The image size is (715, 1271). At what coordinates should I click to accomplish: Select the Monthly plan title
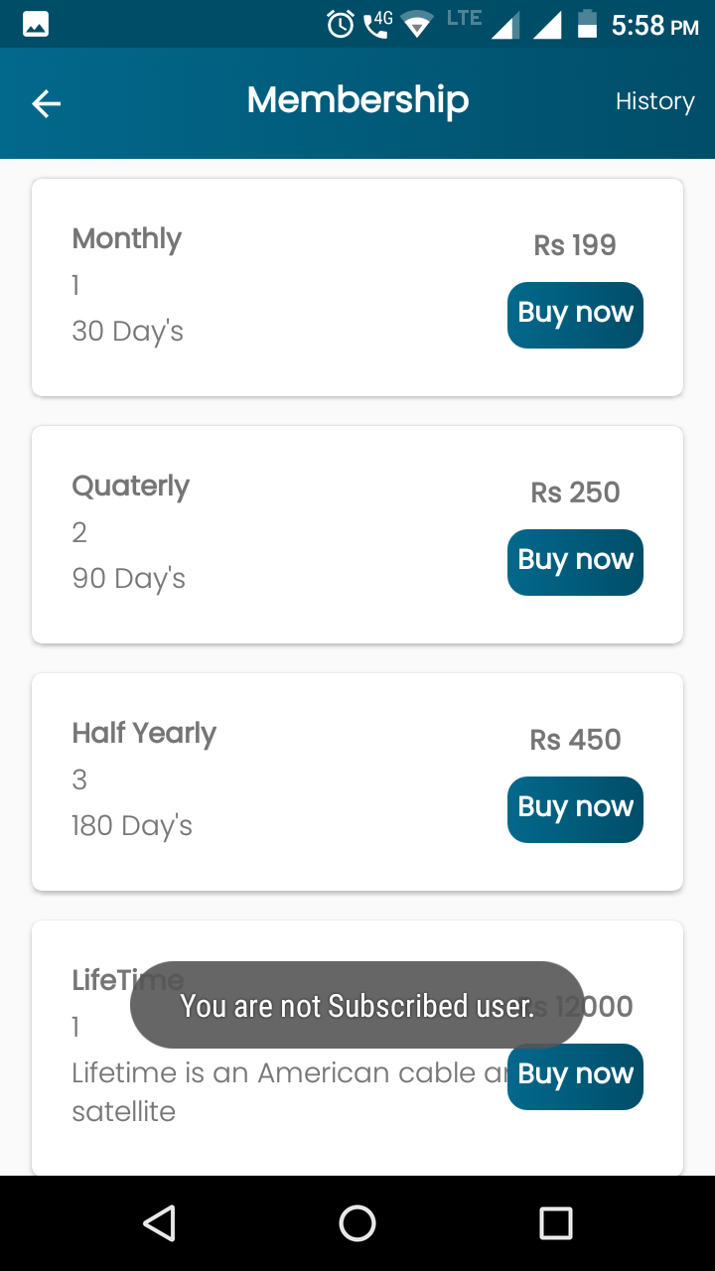[127, 239]
